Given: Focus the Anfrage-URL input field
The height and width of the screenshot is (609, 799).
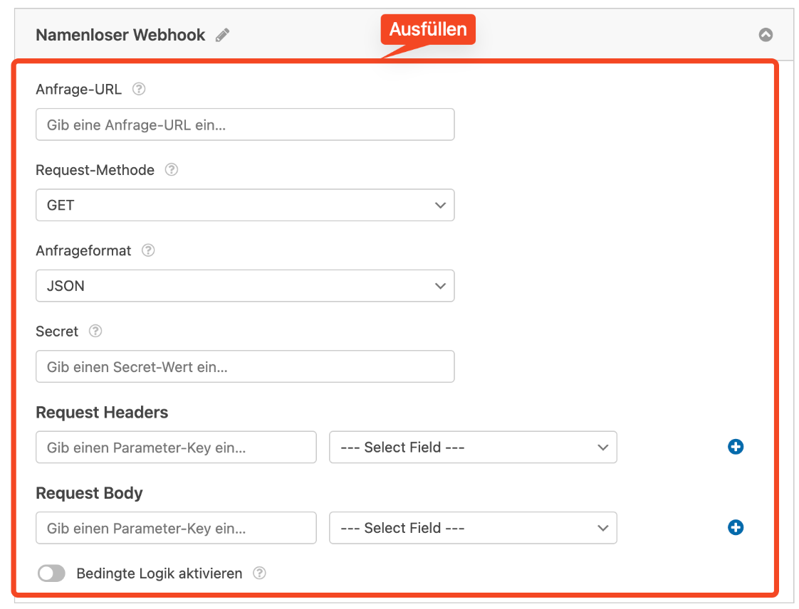Looking at the screenshot, I should pos(245,125).
